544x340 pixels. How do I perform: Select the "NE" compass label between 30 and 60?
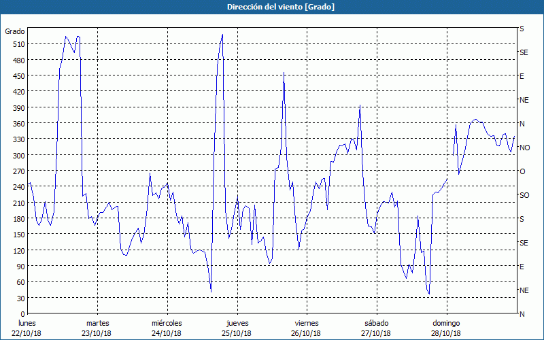click(x=524, y=290)
